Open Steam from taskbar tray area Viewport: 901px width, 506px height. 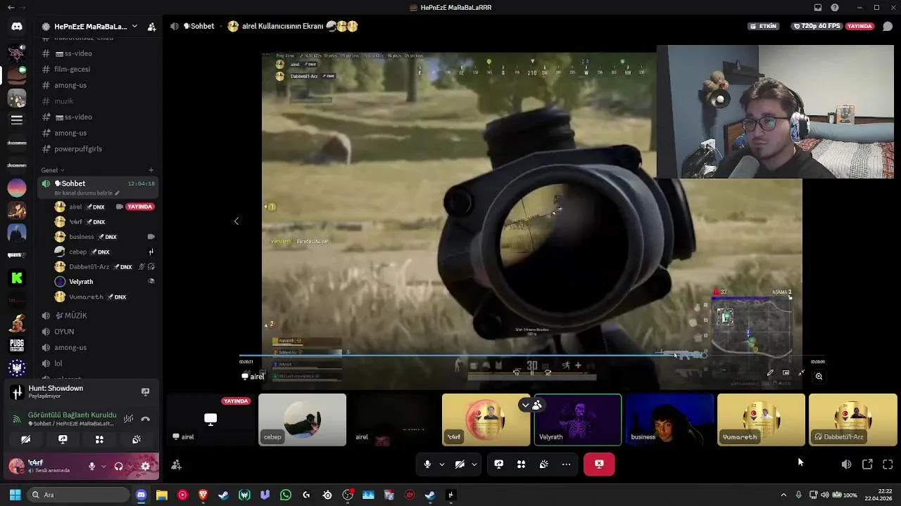tap(430, 495)
